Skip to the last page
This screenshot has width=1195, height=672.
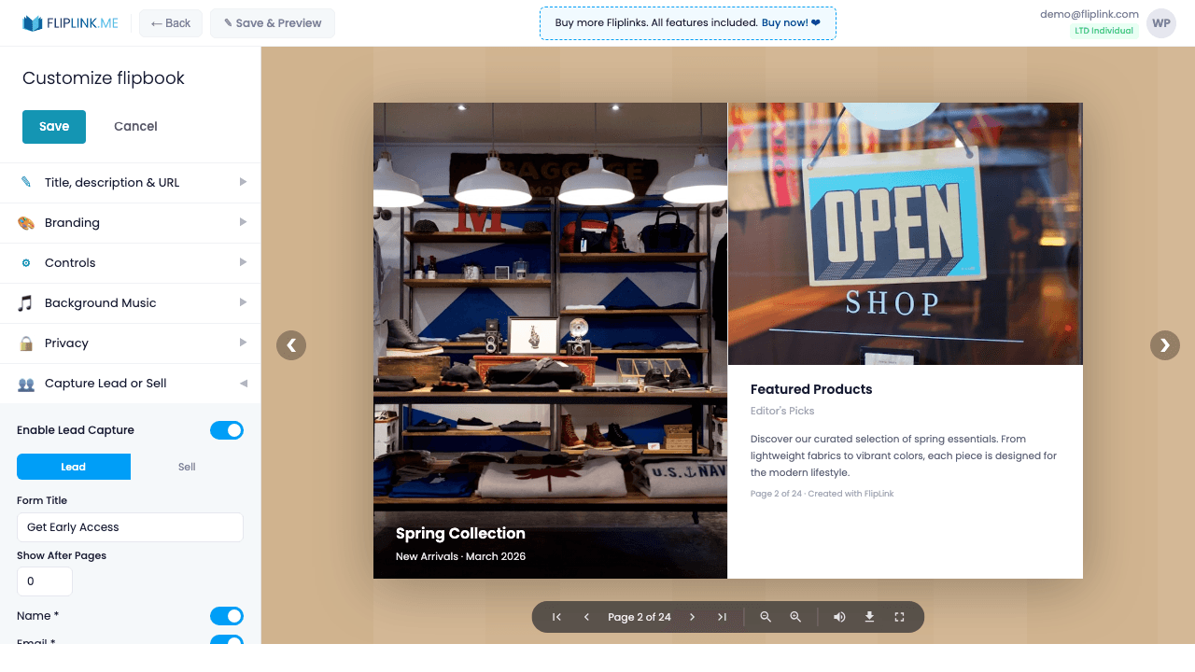[722, 617]
